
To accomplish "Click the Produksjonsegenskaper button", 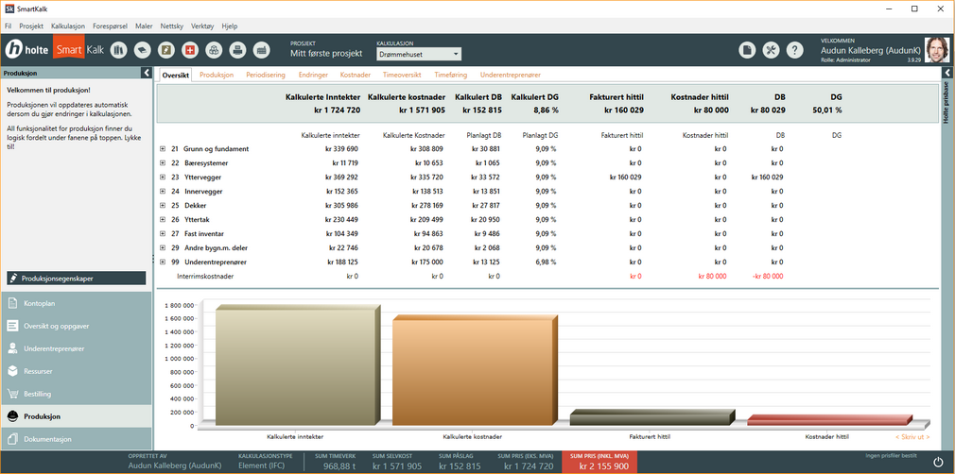I will [76, 279].
